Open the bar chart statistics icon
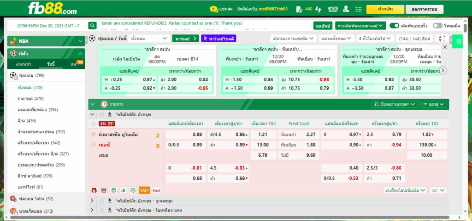 coord(123,190)
